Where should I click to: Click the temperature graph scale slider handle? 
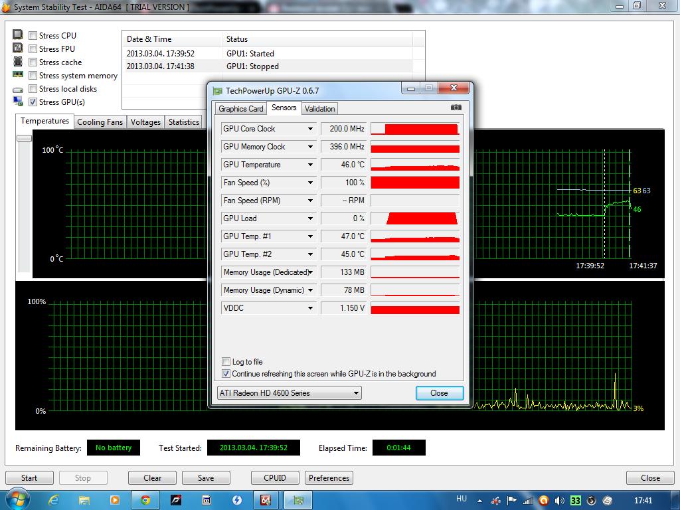[24, 138]
